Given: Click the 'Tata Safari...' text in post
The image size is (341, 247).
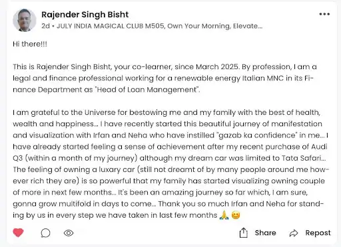Looking at the screenshot, I should 304,158.
